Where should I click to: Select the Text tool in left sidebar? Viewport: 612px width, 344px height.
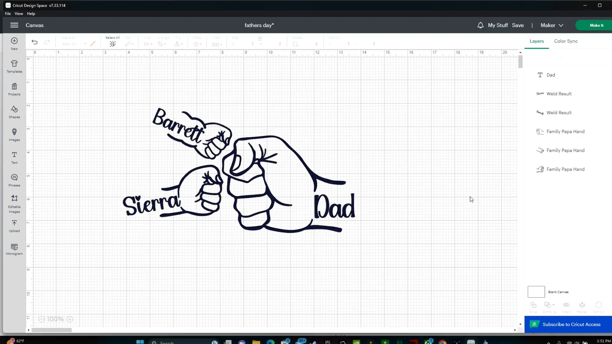click(x=14, y=157)
